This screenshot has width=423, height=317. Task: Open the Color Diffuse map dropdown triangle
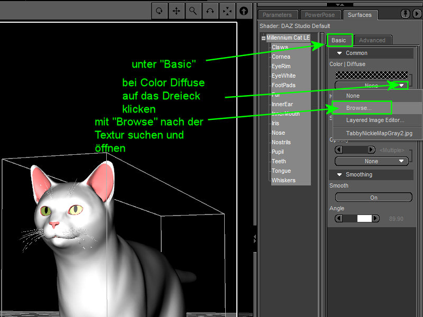(401, 86)
